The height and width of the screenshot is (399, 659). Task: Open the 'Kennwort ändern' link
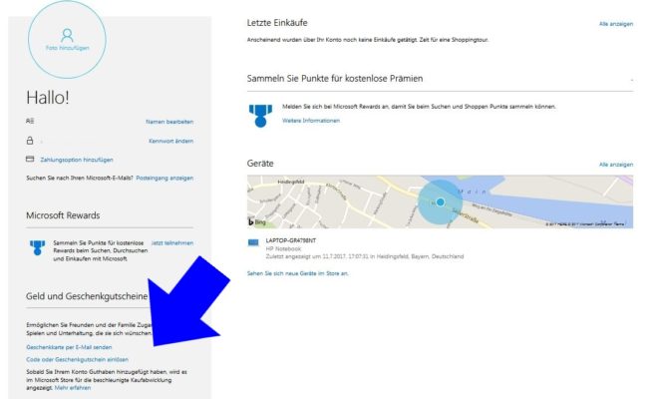pyautogui.click(x=171, y=142)
